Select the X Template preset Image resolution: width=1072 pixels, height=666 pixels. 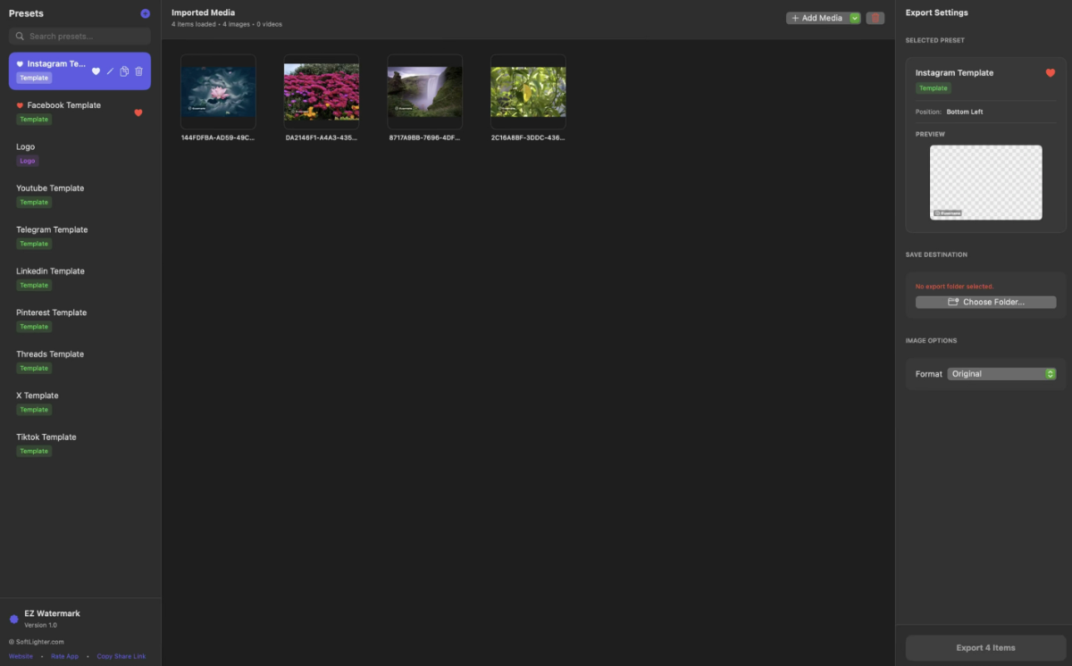pos(80,403)
